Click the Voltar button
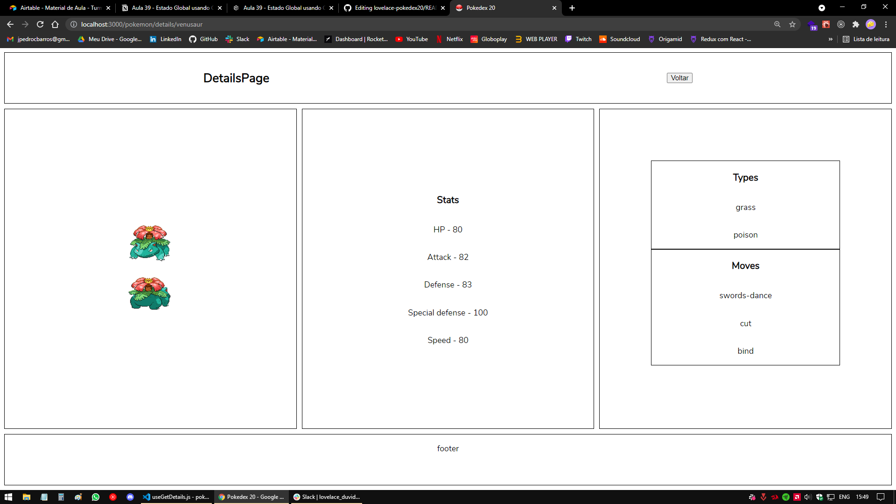Screen dimensions: 896x504 point(679,77)
